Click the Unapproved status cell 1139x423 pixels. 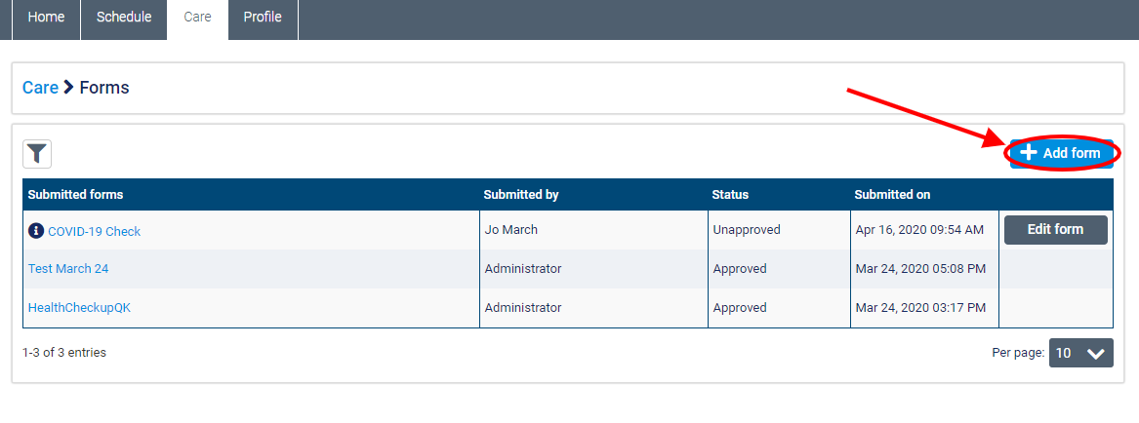pos(747,230)
